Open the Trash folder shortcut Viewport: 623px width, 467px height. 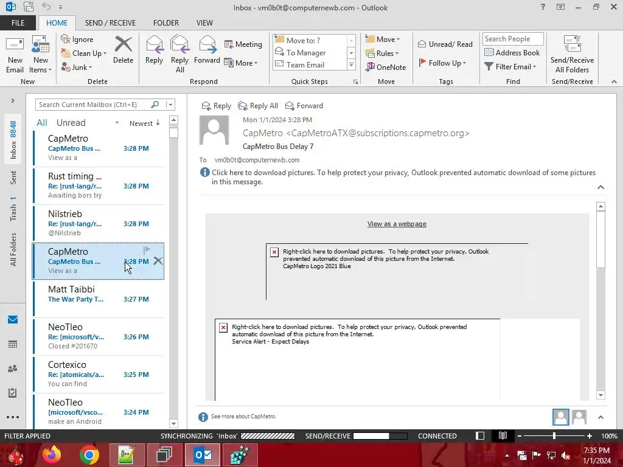pyautogui.click(x=13, y=208)
